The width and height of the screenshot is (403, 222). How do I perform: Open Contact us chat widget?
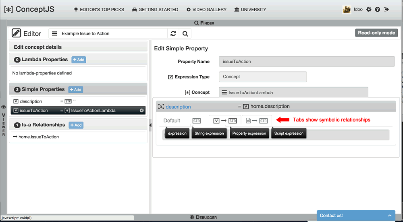click(x=356, y=216)
